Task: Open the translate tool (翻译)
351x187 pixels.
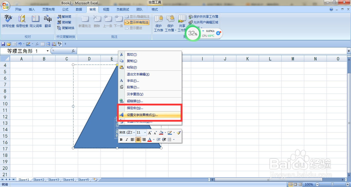Action: (x=48, y=21)
